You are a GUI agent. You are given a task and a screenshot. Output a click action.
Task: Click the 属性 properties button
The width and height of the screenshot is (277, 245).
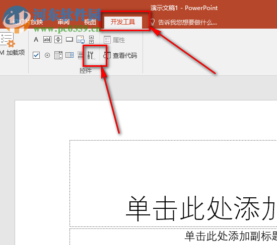[x=114, y=40]
